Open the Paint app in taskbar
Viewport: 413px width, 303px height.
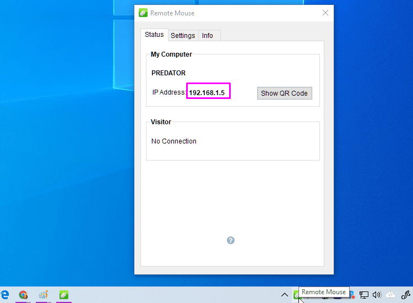click(x=44, y=295)
